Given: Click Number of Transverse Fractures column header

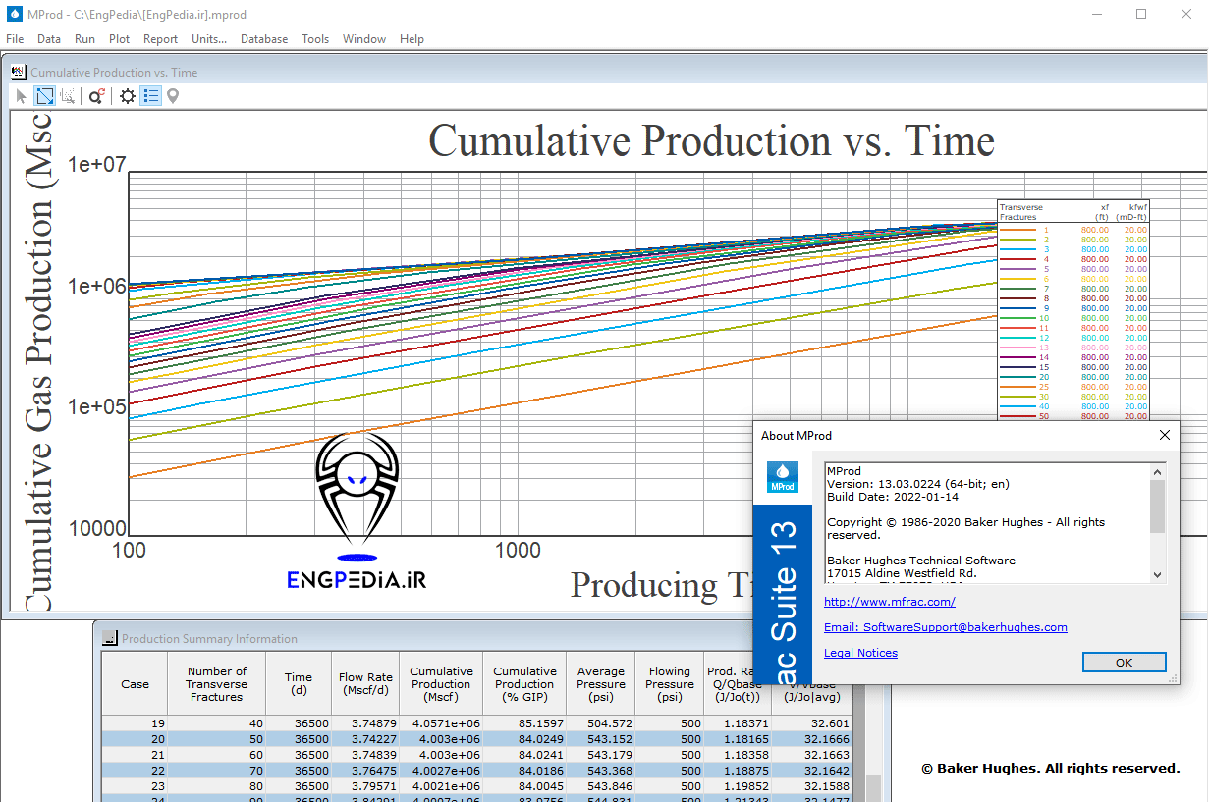Looking at the screenshot, I should click(x=217, y=684).
